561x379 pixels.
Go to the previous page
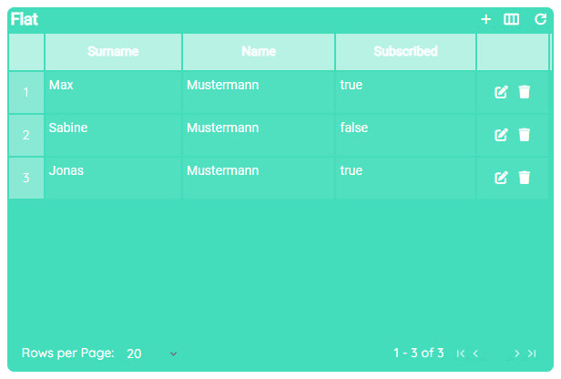tap(476, 353)
